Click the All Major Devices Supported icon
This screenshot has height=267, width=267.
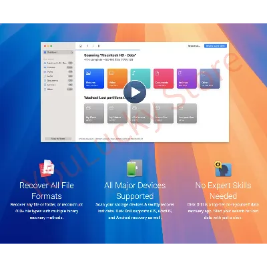[135, 168]
